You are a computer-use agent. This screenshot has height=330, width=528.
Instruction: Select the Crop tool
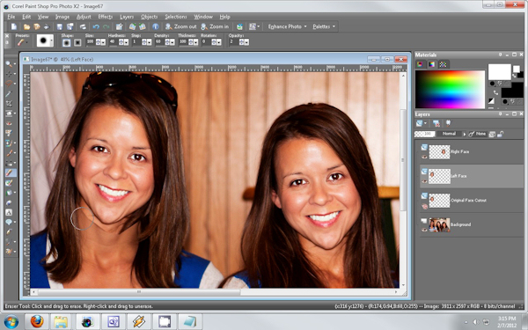point(9,103)
